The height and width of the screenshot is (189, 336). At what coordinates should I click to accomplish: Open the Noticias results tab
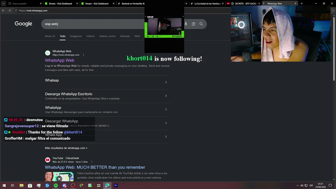[125, 36]
